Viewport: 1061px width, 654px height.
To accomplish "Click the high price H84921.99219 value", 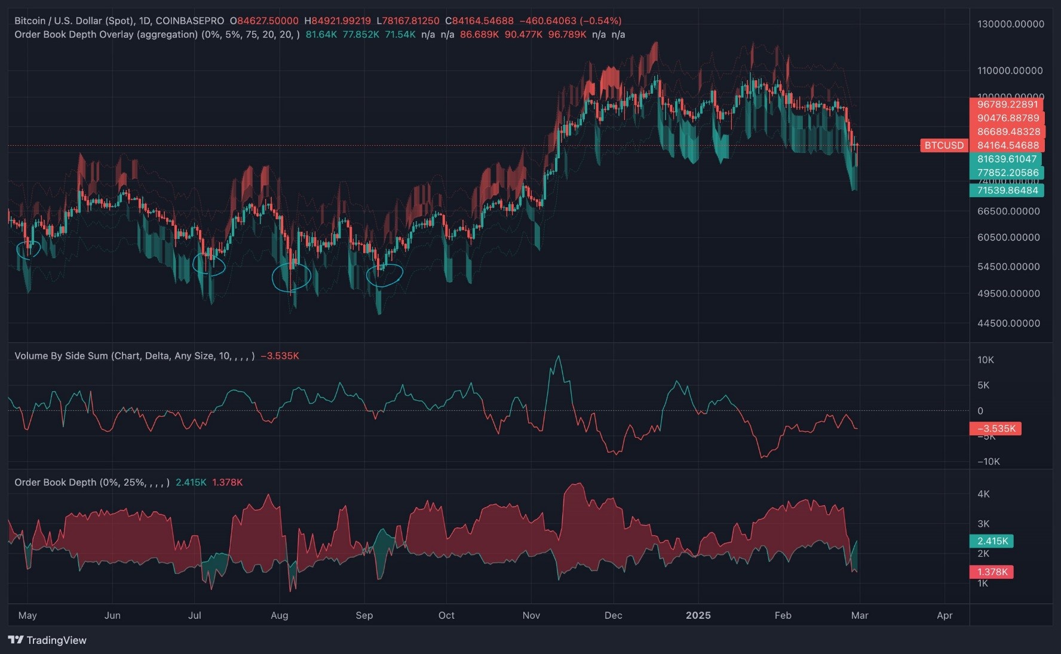I will coord(338,20).
